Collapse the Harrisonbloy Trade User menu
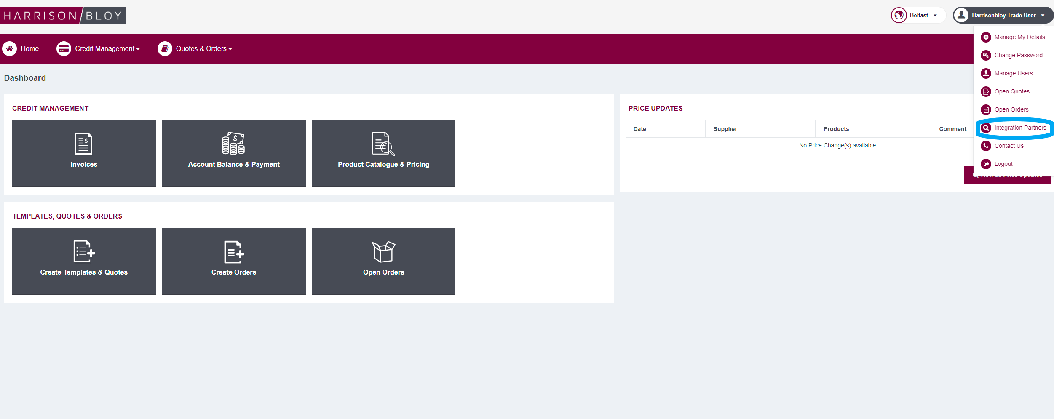 [x=1003, y=16]
